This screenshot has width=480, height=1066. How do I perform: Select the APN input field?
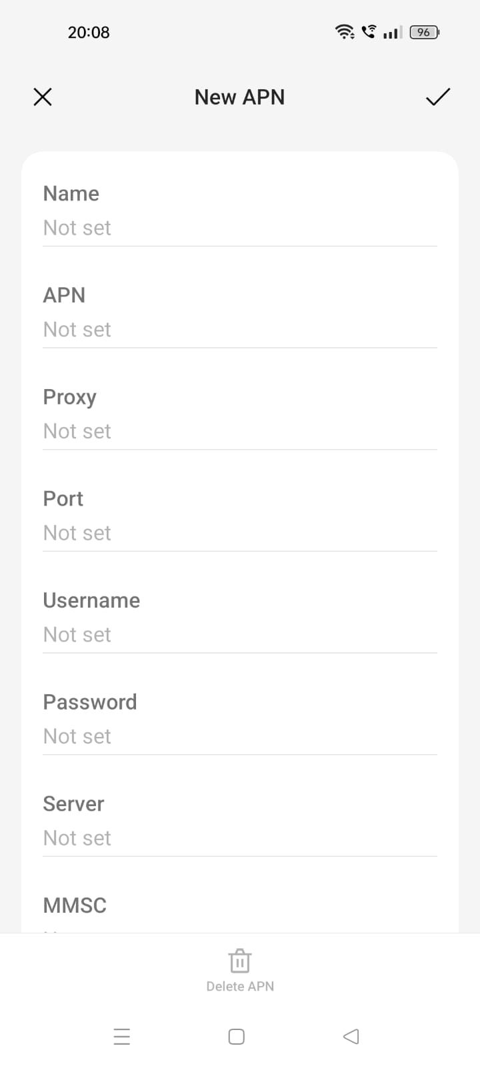[x=240, y=329]
